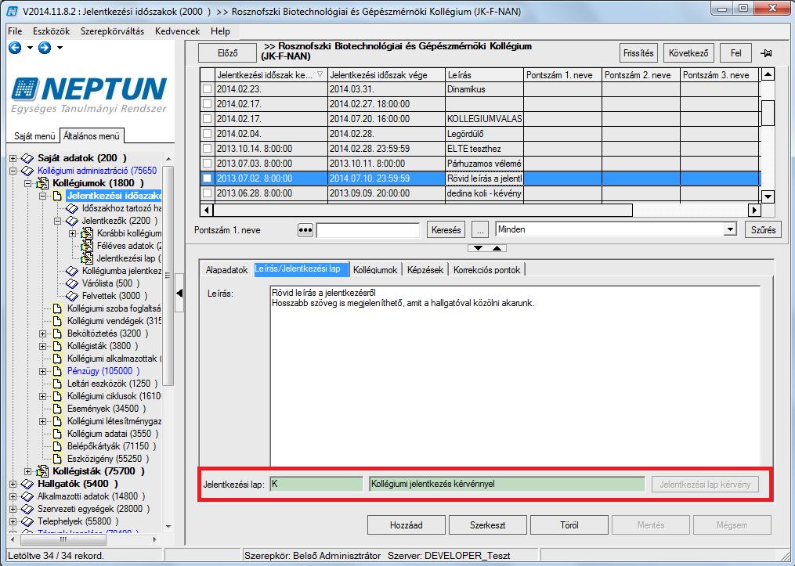Click the Töröl button

point(569,525)
